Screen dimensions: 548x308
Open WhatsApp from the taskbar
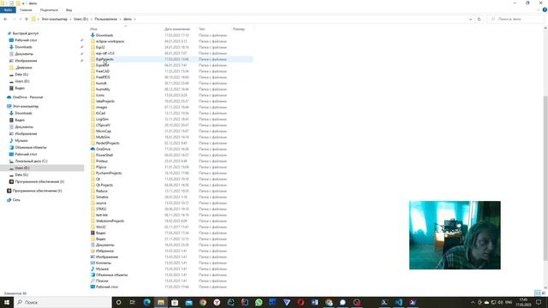[x=259, y=302]
